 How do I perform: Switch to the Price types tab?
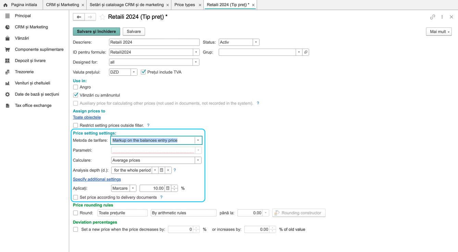pyautogui.click(x=185, y=5)
